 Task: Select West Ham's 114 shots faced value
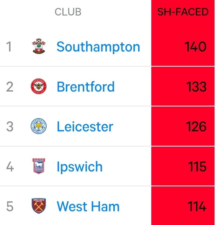coord(197,206)
